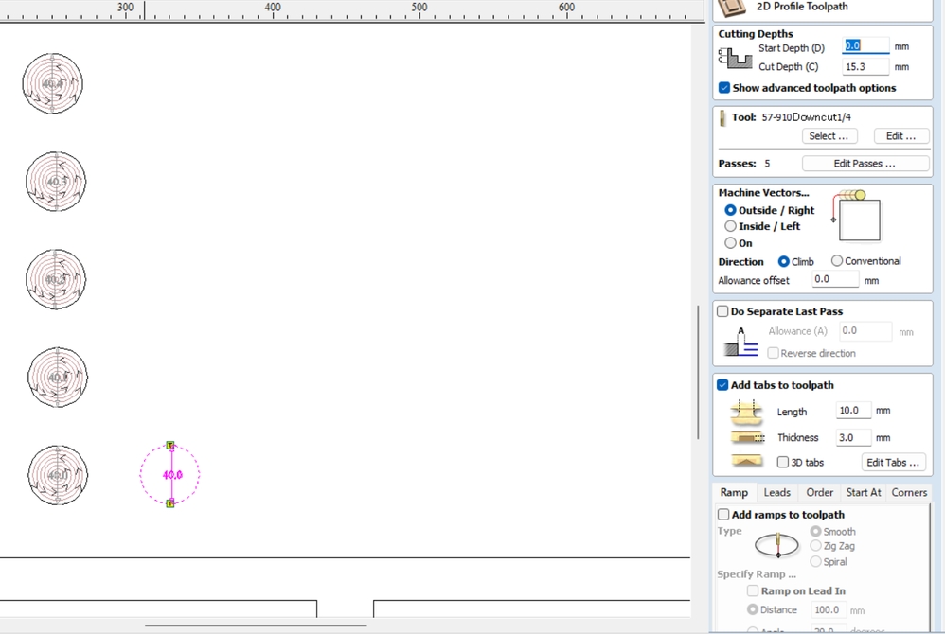
Task: Click the Select ... tool button
Action: (x=829, y=136)
